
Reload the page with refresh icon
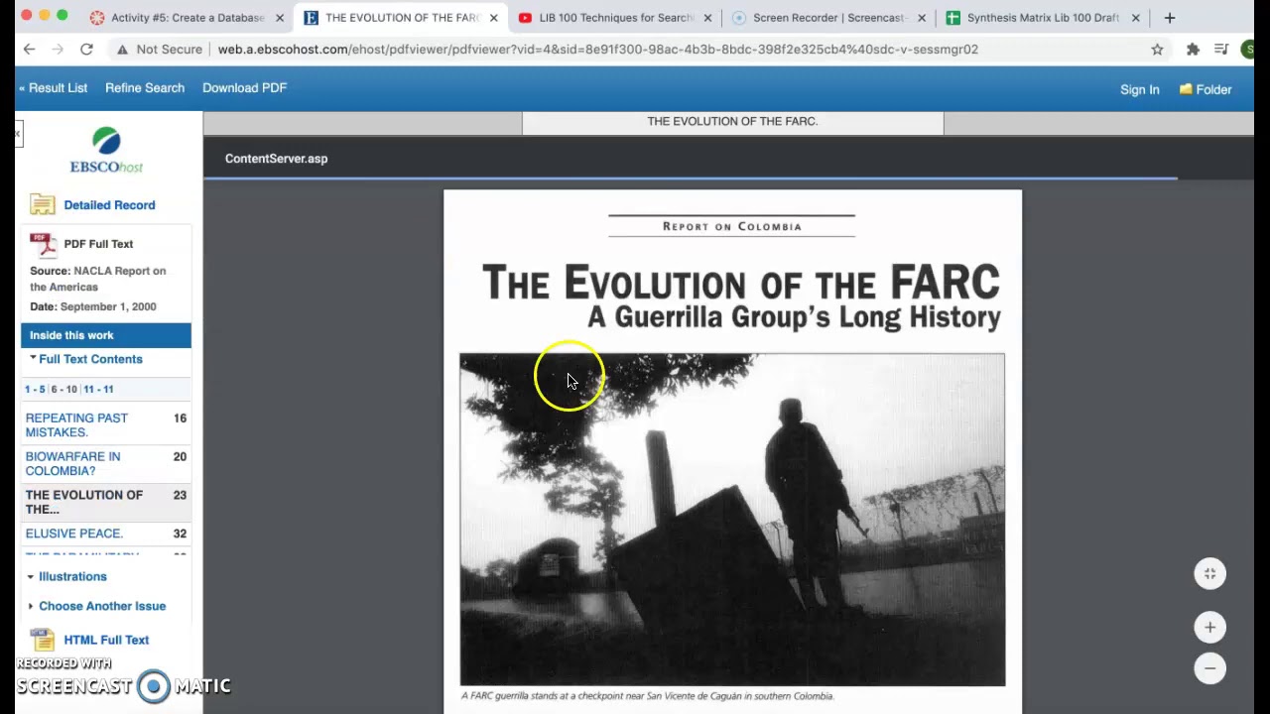pyautogui.click(x=86, y=50)
